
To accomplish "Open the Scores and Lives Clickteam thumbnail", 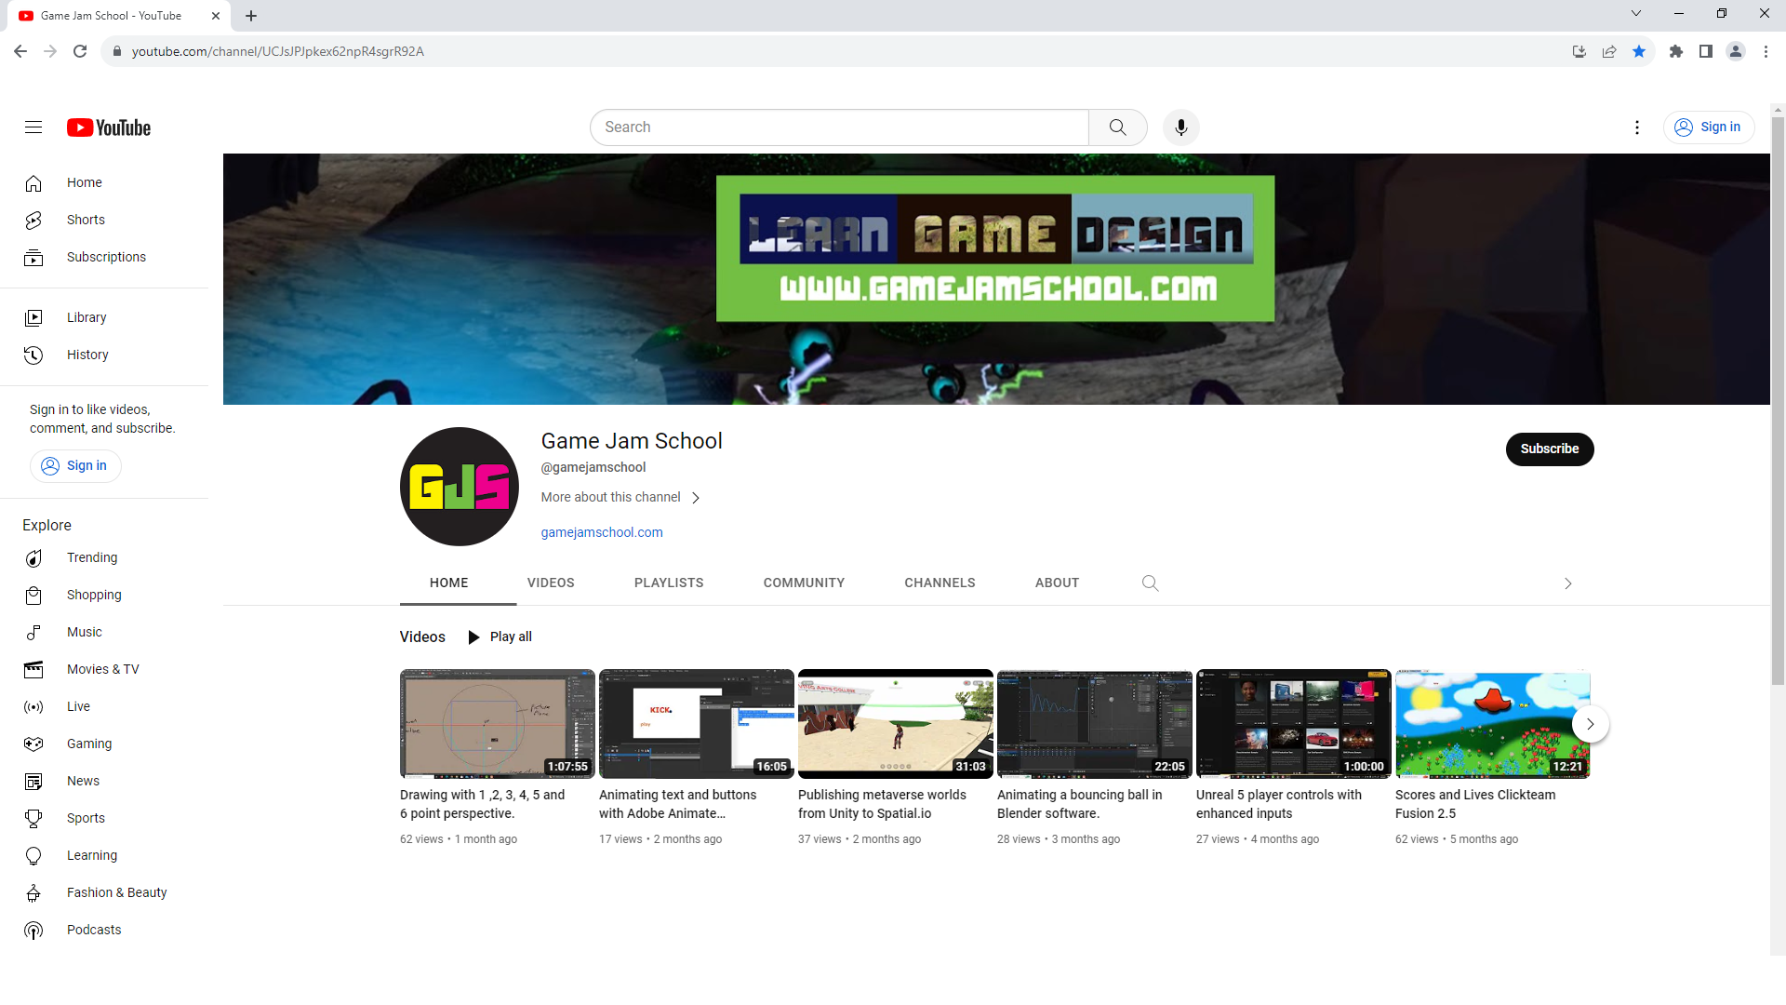I will (1493, 724).
